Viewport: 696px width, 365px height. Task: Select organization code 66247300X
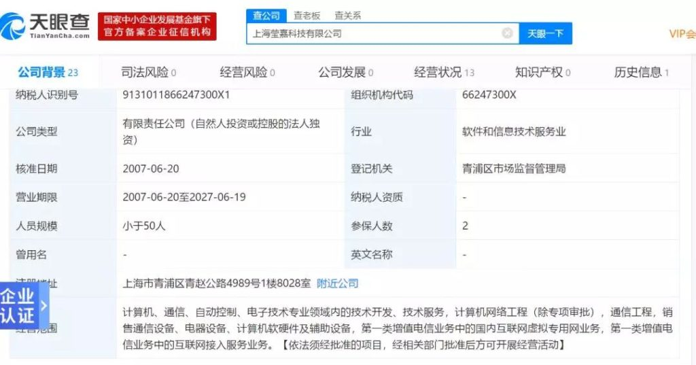pos(489,94)
